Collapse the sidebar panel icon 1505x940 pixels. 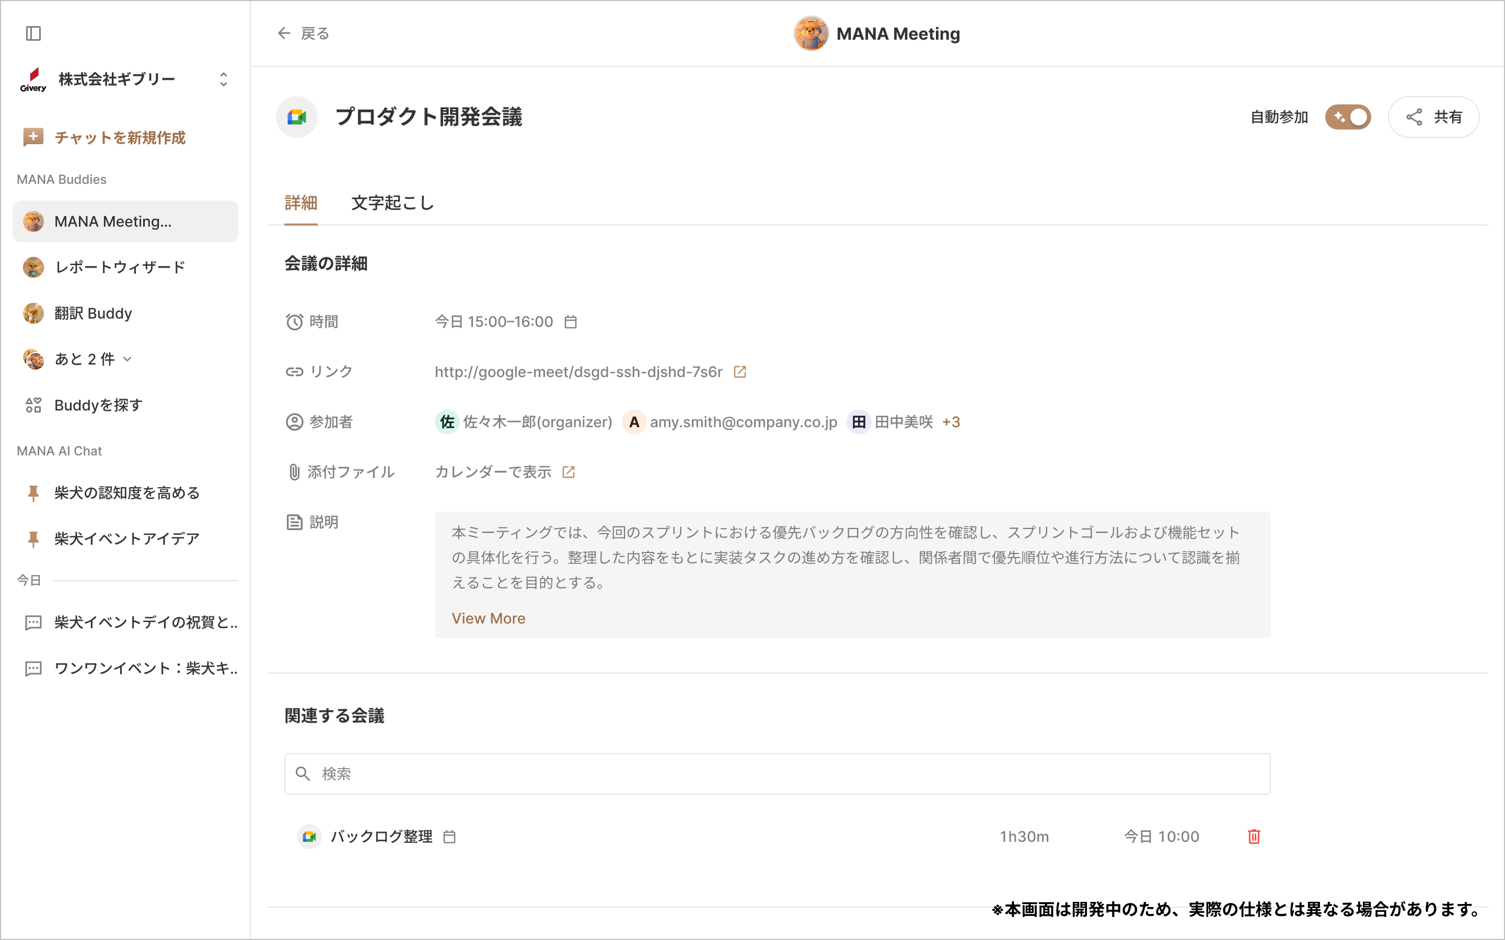(33, 33)
